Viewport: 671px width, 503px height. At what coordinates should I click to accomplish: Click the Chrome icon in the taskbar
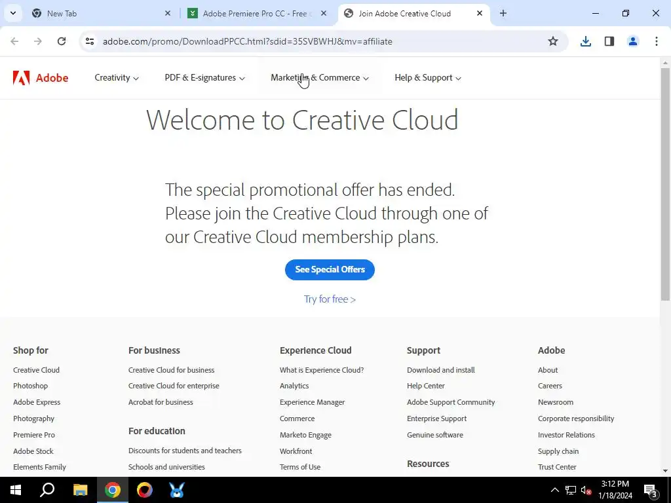(113, 490)
